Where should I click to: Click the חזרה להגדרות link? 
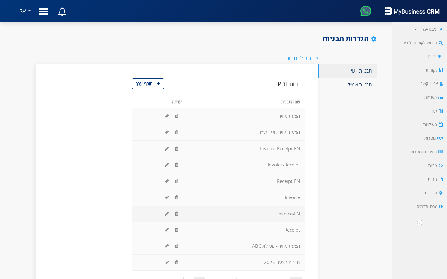pyautogui.click(x=302, y=58)
